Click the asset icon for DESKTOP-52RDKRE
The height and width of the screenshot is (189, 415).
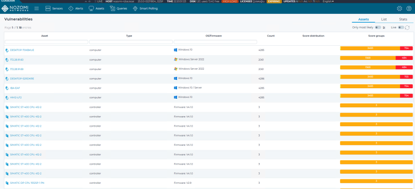pos(7,79)
